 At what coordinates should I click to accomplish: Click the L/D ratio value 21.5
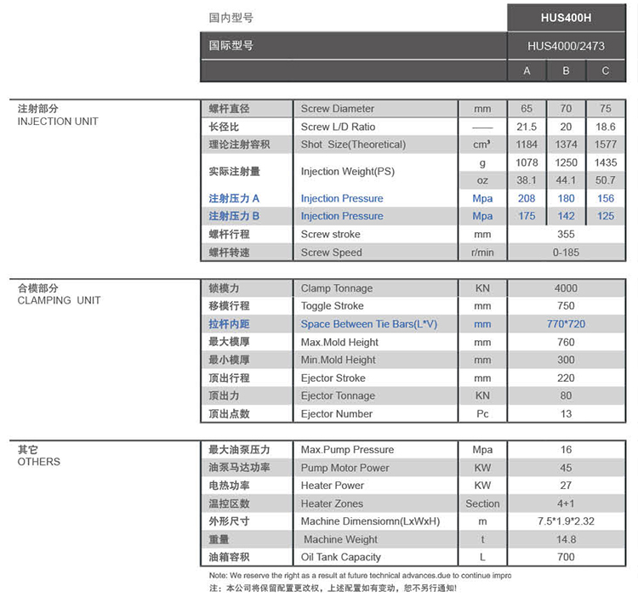pos(527,127)
